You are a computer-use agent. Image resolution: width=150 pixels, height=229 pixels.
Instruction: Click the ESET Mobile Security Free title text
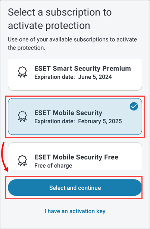(76, 157)
